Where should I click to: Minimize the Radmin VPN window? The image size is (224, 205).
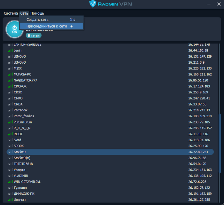coord(209,4)
